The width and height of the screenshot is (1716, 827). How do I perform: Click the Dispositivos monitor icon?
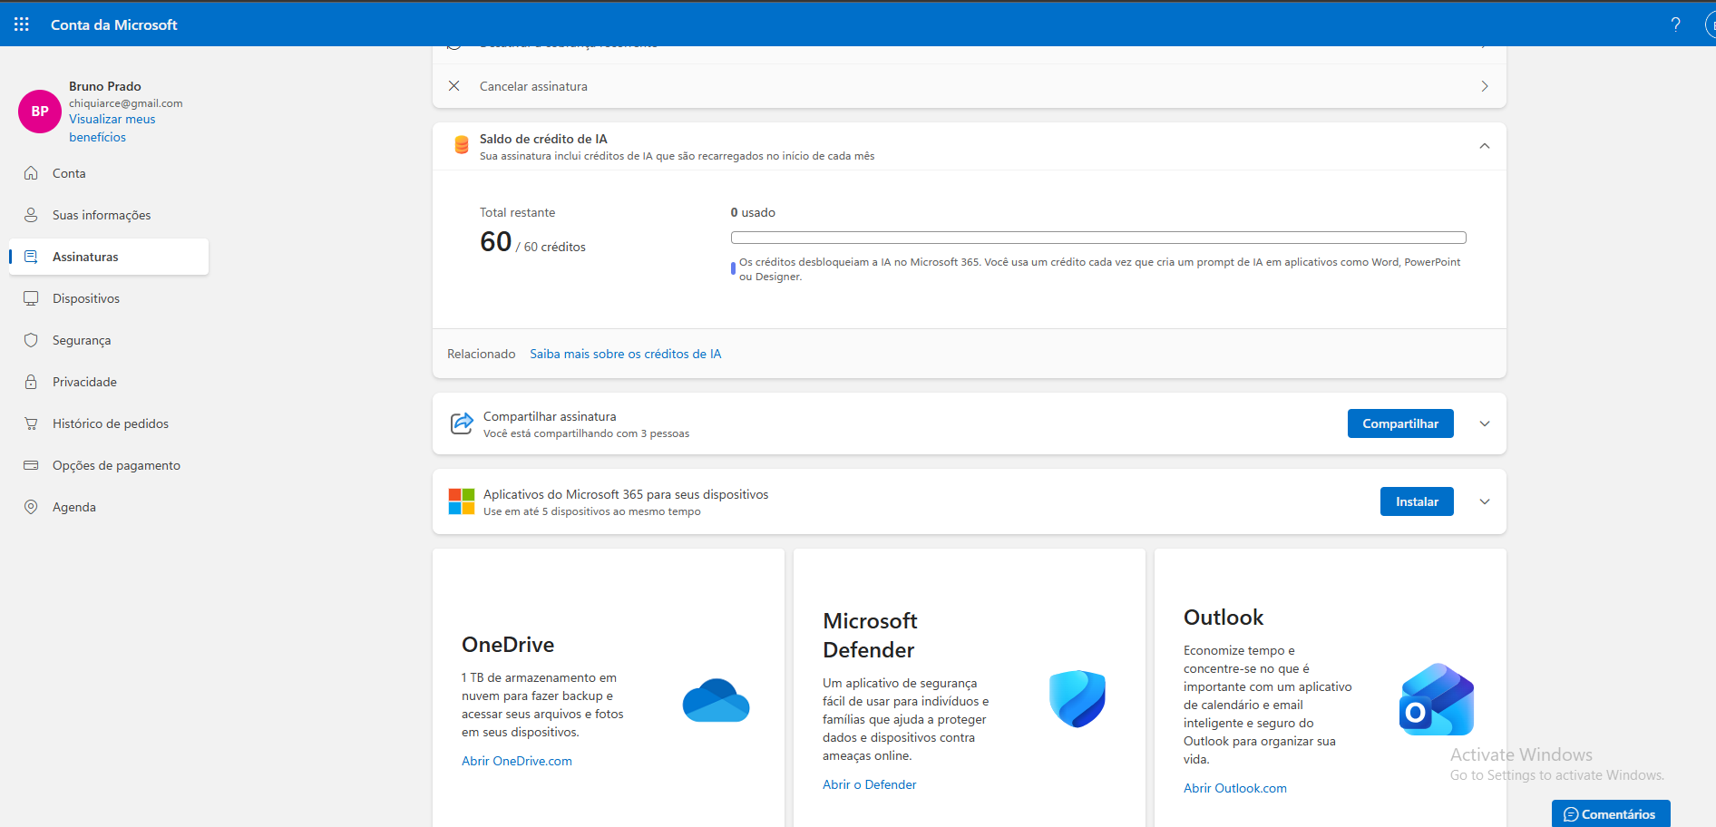point(31,298)
